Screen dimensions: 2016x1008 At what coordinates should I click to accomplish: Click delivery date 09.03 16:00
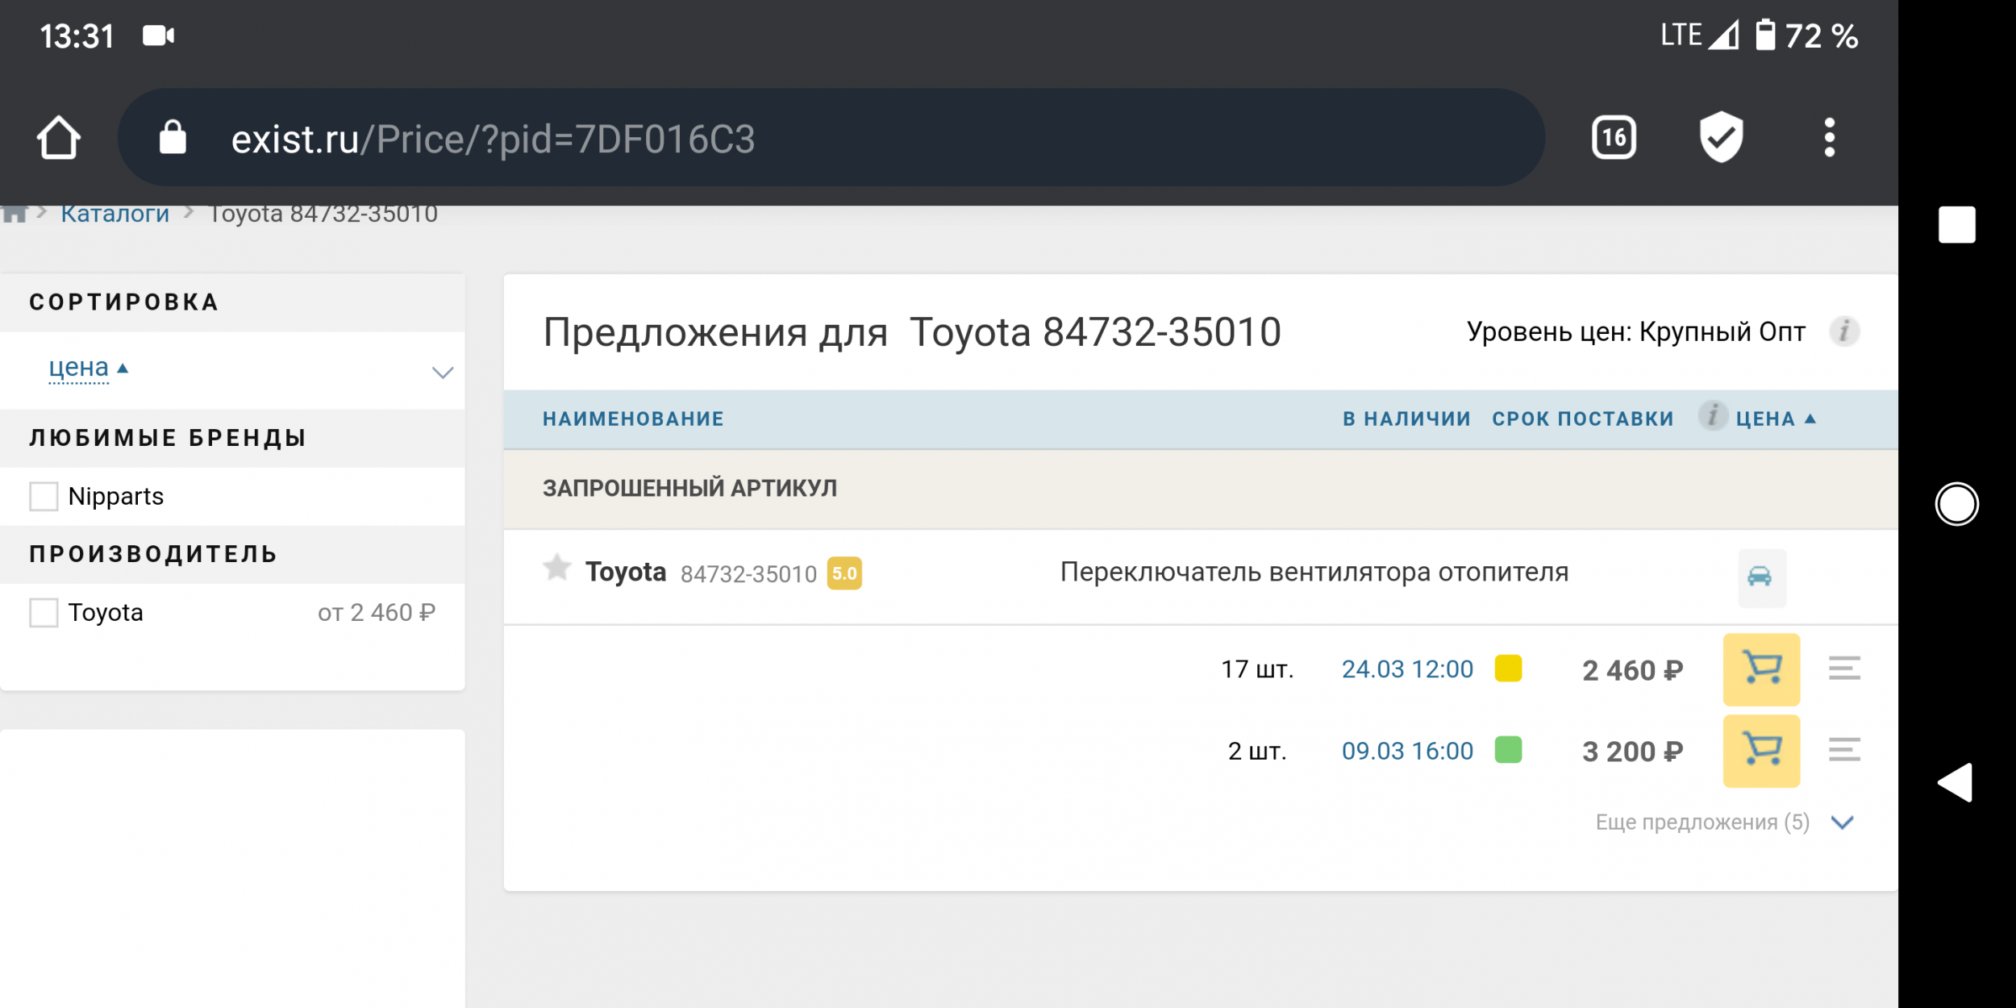[1407, 751]
